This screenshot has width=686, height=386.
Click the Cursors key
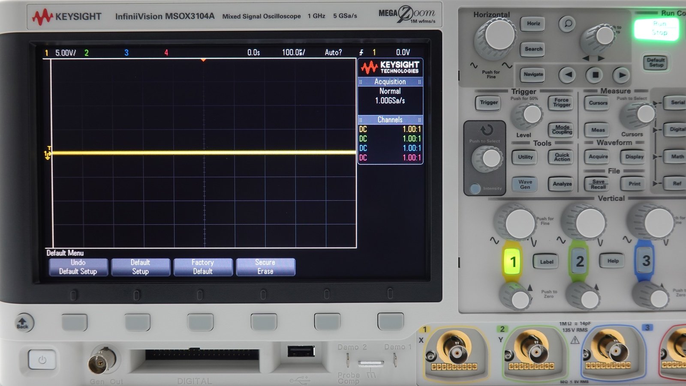pos(598,103)
